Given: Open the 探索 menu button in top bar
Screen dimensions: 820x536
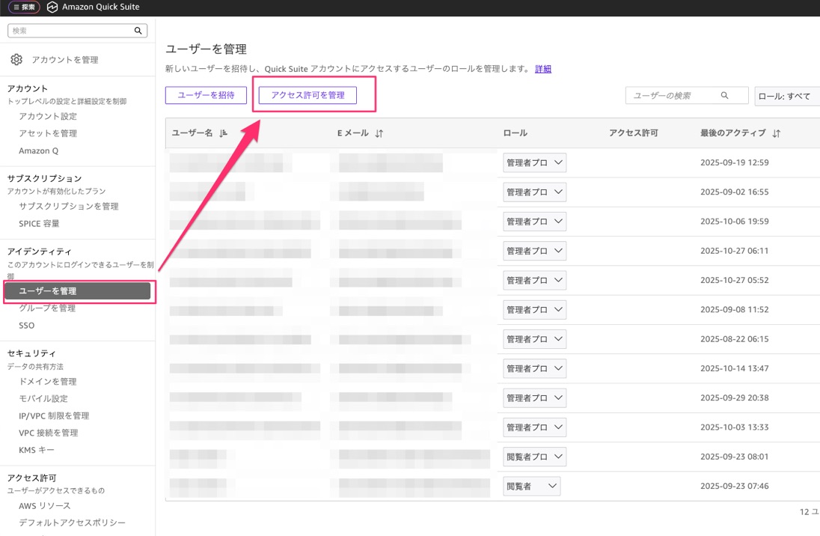Looking at the screenshot, I should (24, 7).
